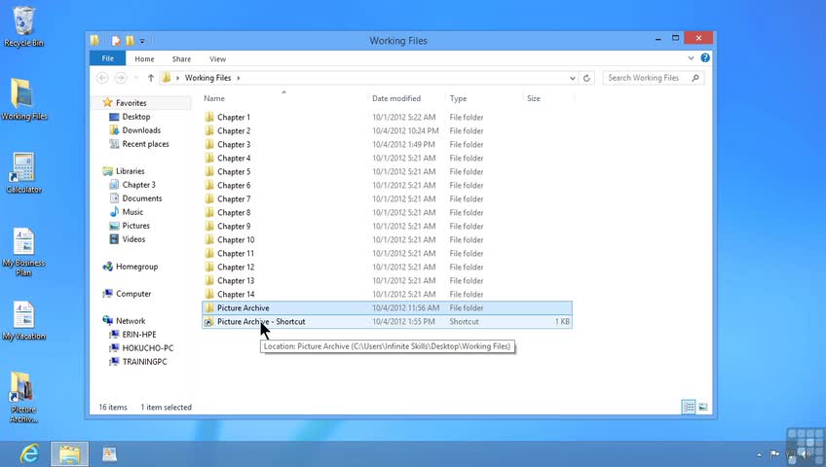
Task: Select Network in navigation pane
Action: (x=131, y=321)
